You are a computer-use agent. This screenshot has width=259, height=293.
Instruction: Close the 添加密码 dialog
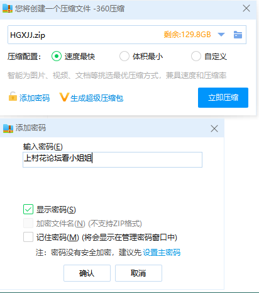[x=214, y=129]
